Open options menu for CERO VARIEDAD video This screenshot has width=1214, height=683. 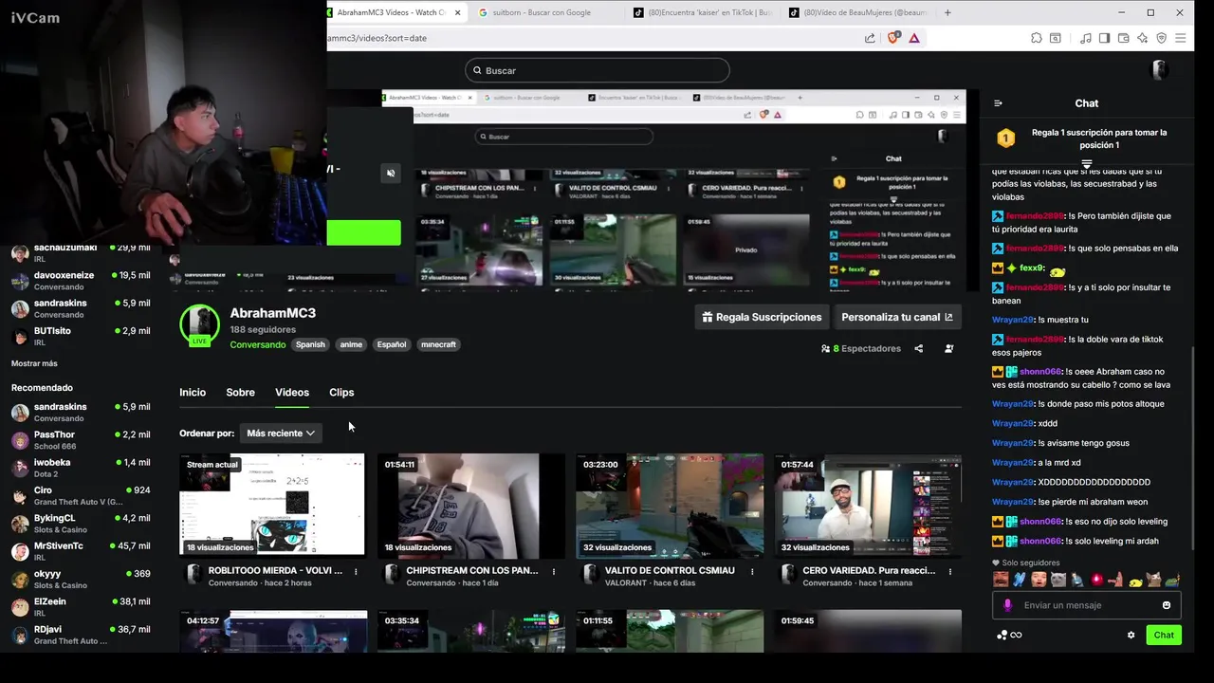click(951, 572)
